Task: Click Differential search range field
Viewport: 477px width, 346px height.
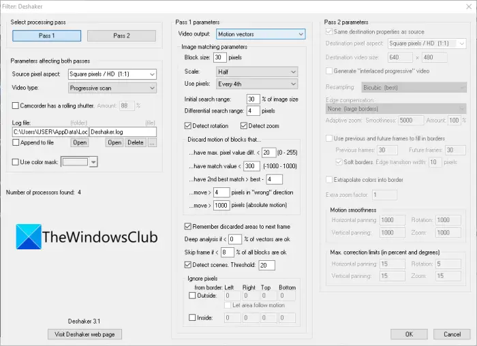Action: pyautogui.click(x=253, y=111)
